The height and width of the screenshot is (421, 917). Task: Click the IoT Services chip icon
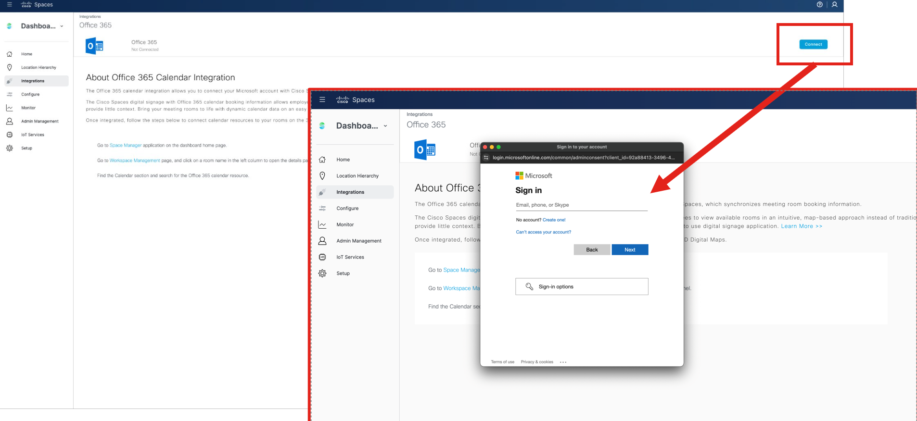tap(322, 257)
